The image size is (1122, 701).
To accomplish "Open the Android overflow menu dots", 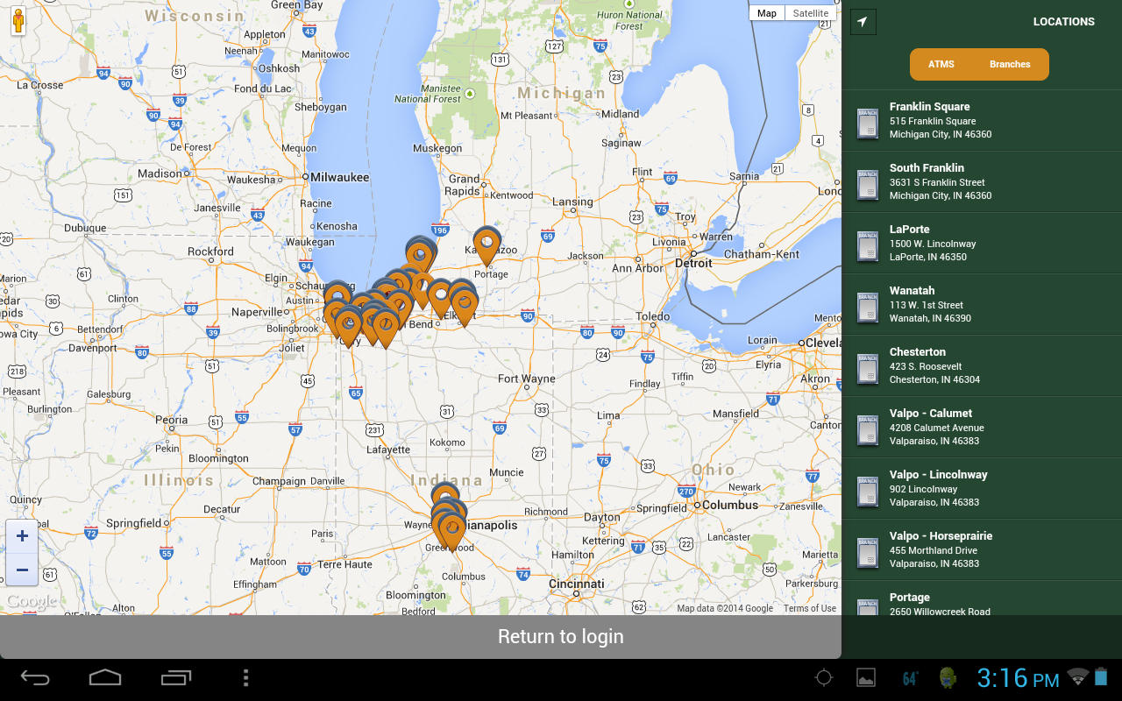I will [245, 678].
